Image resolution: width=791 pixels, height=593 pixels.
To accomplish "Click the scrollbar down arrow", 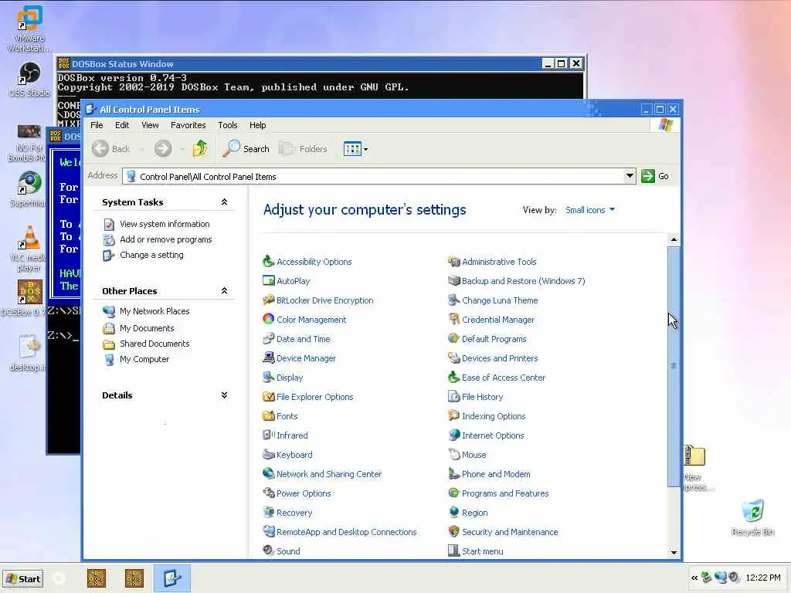I will (x=674, y=552).
